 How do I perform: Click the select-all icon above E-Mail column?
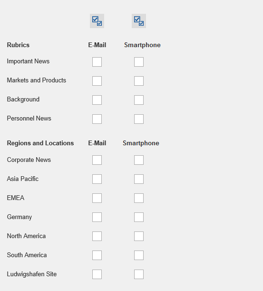(97, 21)
